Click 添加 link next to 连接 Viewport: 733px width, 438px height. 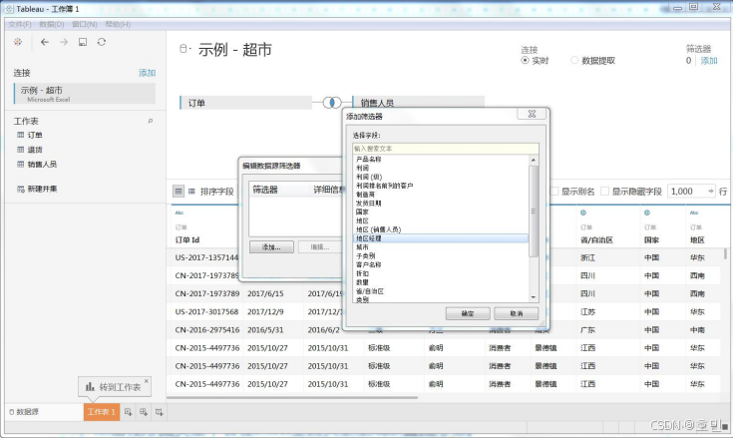pyautogui.click(x=147, y=73)
